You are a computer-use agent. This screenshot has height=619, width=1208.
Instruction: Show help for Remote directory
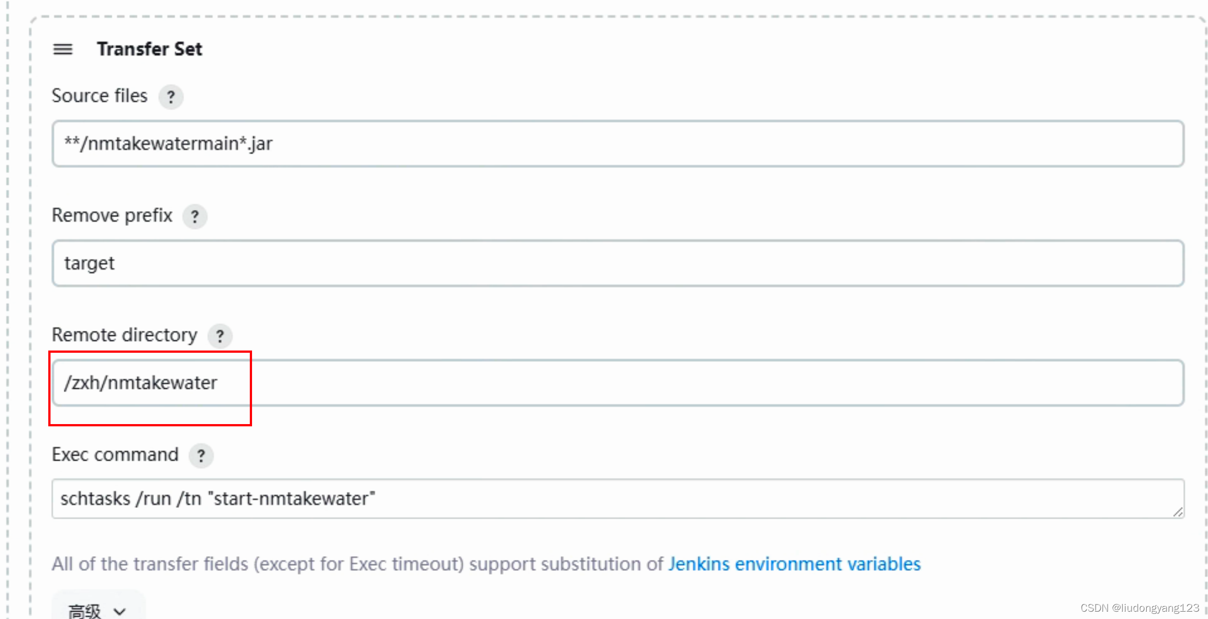[x=220, y=336]
